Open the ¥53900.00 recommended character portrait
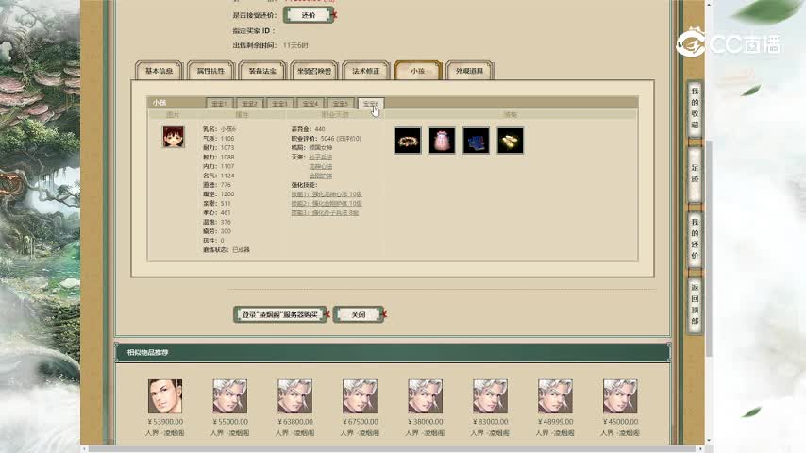Screen dimensions: 806x453 pyautogui.click(x=165, y=396)
